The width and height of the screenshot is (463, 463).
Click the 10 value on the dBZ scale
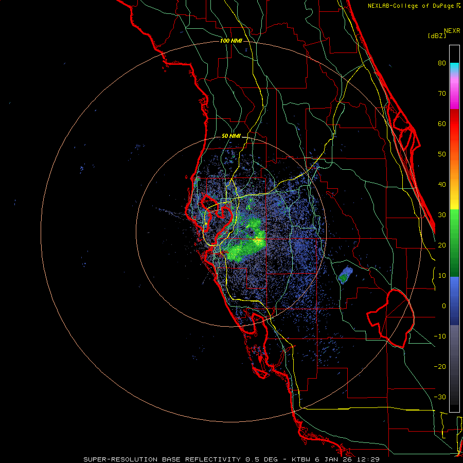click(x=442, y=276)
